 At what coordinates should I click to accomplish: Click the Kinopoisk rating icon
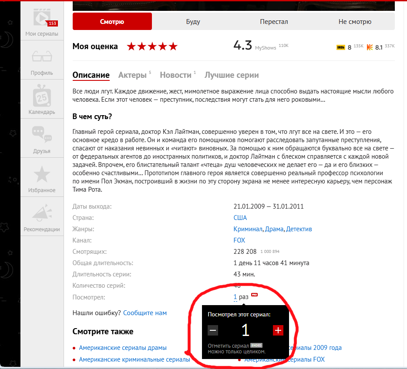pos(370,47)
